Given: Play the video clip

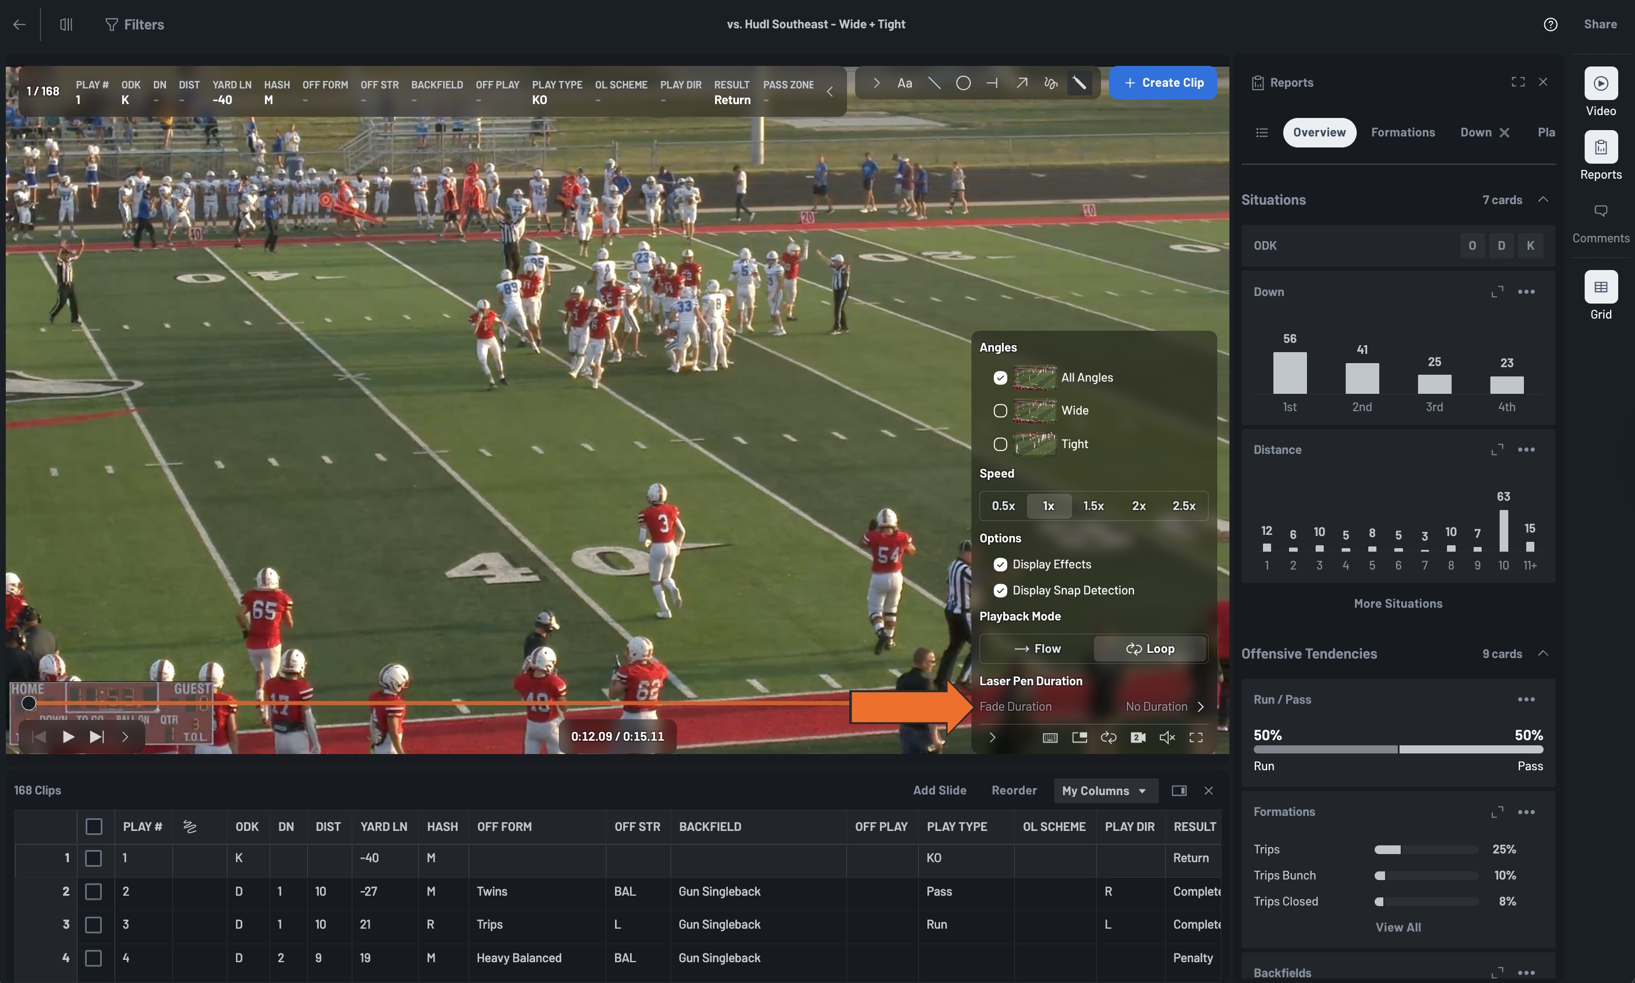Looking at the screenshot, I should click(68, 737).
